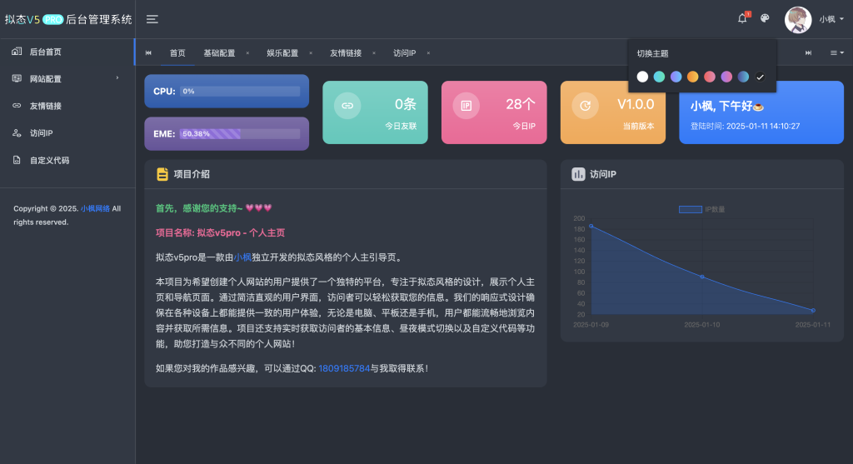Select the teal theme swatch

coord(660,77)
